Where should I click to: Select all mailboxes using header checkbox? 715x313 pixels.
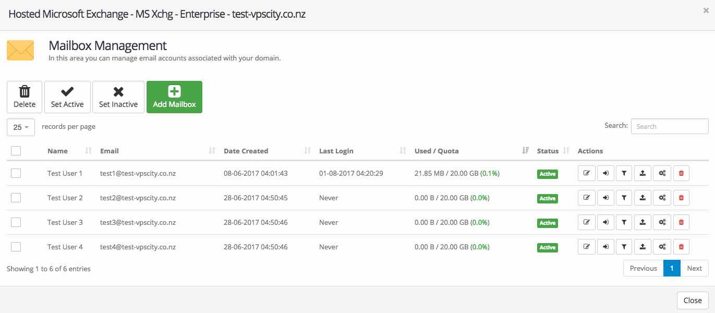tap(16, 150)
